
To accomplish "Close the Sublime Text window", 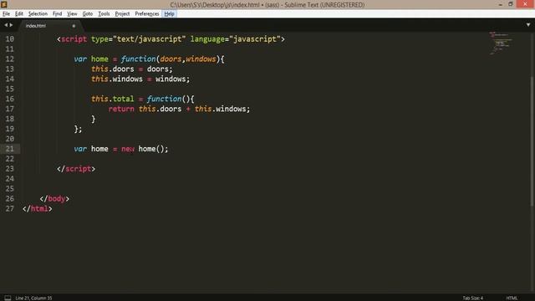I will (x=526, y=4).
